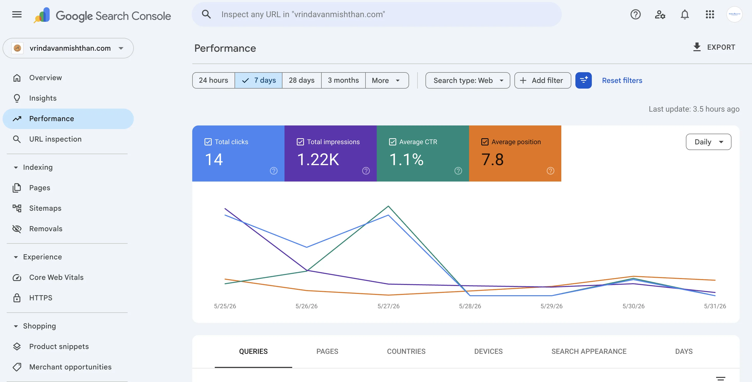Viewport: 752px width, 382px height.
Task: Click the 5/30/26 chart date label
Action: click(633, 306)
